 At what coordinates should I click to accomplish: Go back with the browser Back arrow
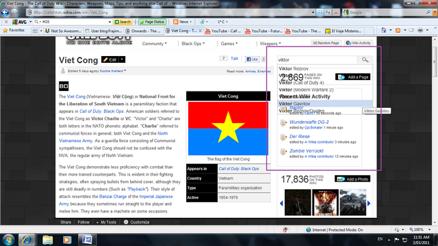[x=5, y=12]
